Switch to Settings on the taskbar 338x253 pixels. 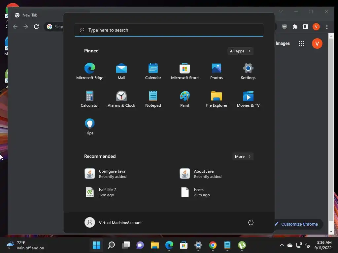198,245
